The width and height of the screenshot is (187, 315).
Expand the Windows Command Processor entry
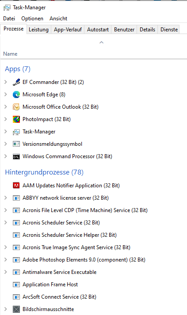tap(6, 156)
